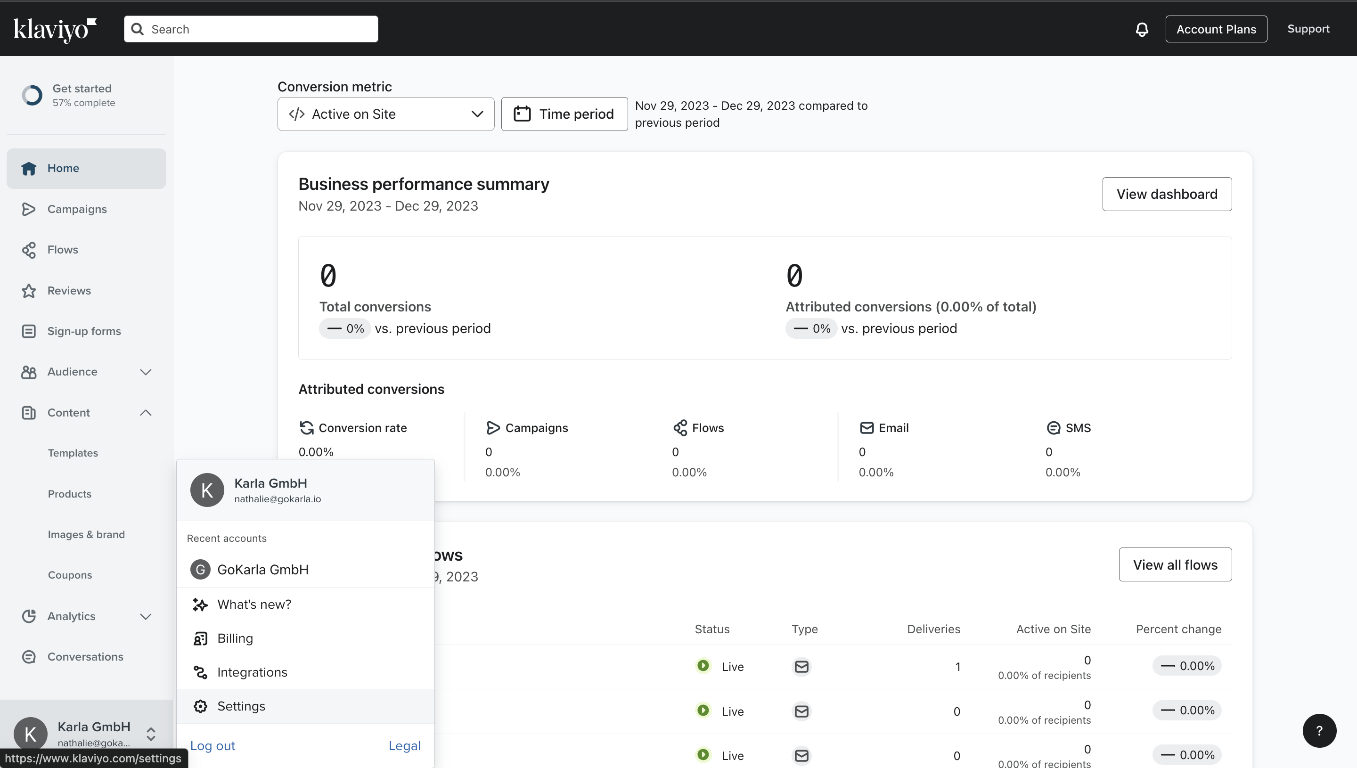Expand the Analytics section chevron
This screenshot has width=1357, height=768.
pyautogui.click(x=146, y=616)
